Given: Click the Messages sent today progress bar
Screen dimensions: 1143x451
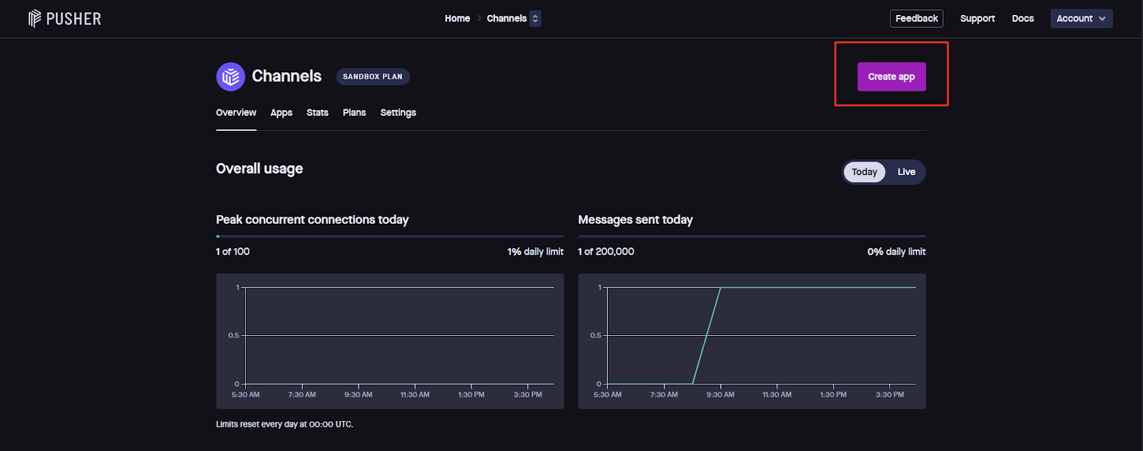Looking at the screenshot, I should (752, 236).
